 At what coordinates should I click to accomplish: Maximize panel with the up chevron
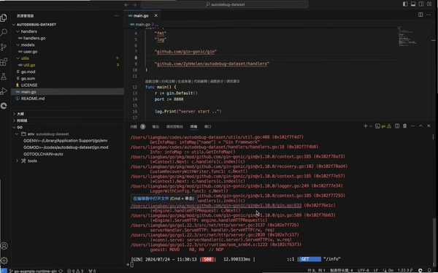(x=420, y=126)
